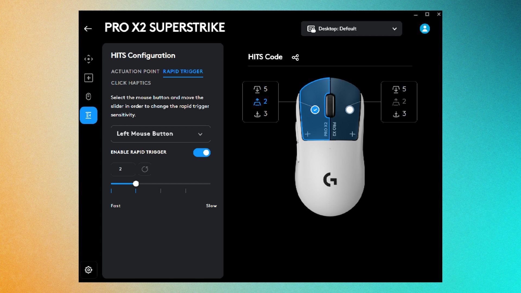
Task: Disable the Enable Rapid Trigger toggle
Action: point(202,152)
